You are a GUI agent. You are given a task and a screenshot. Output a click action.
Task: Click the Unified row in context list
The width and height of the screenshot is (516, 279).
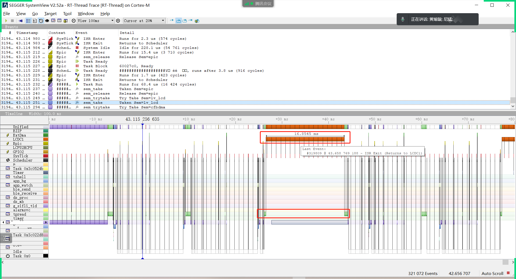point(24,127)
